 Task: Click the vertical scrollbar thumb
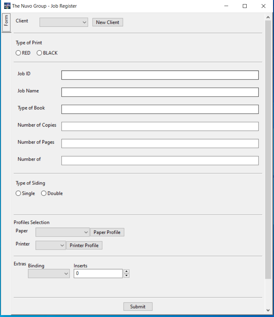click(268, 150)
